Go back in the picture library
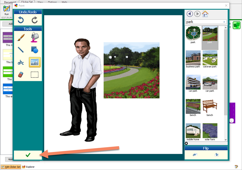The width and height of the screenshot is (242, 170). tap(190, 14)
